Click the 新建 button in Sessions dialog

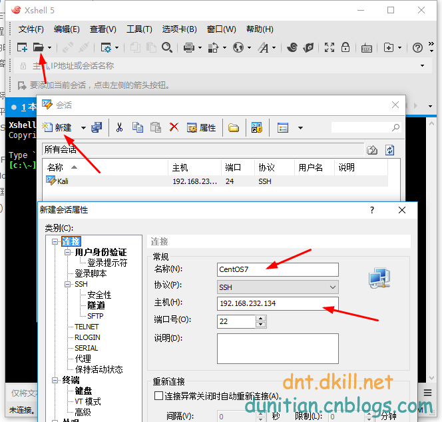[57, 127]
